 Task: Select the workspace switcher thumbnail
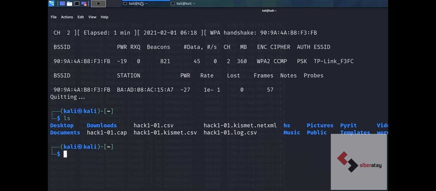click(x=98, y=4)
